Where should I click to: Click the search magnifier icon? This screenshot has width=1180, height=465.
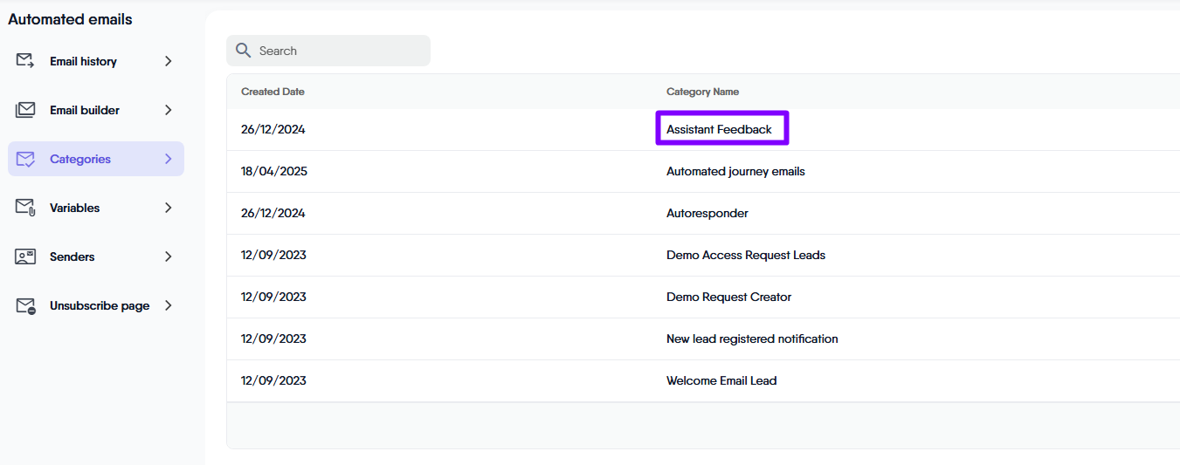tap(244, 51)
